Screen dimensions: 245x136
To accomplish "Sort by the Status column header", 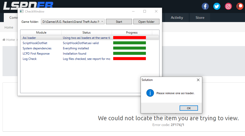I will tap(87, 32).
